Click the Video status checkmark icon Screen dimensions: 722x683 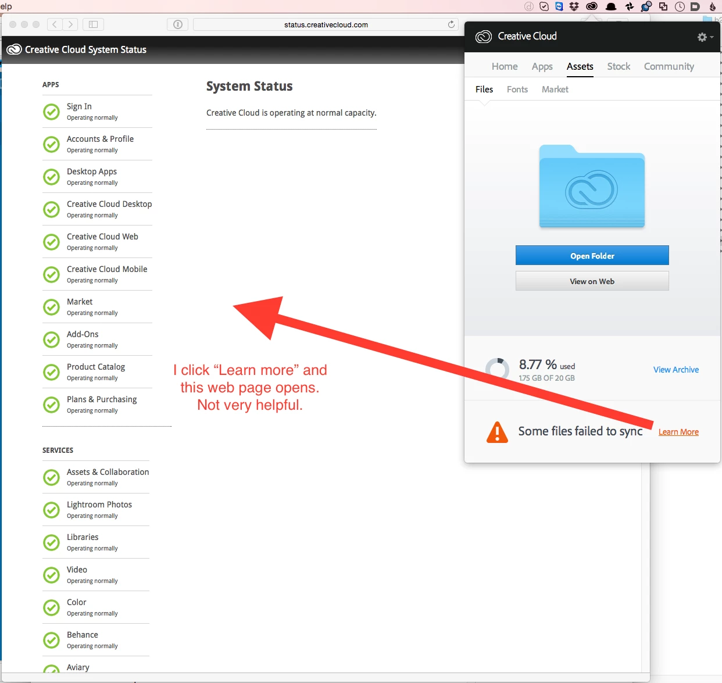pyautogui.click(x=52, y=575)
